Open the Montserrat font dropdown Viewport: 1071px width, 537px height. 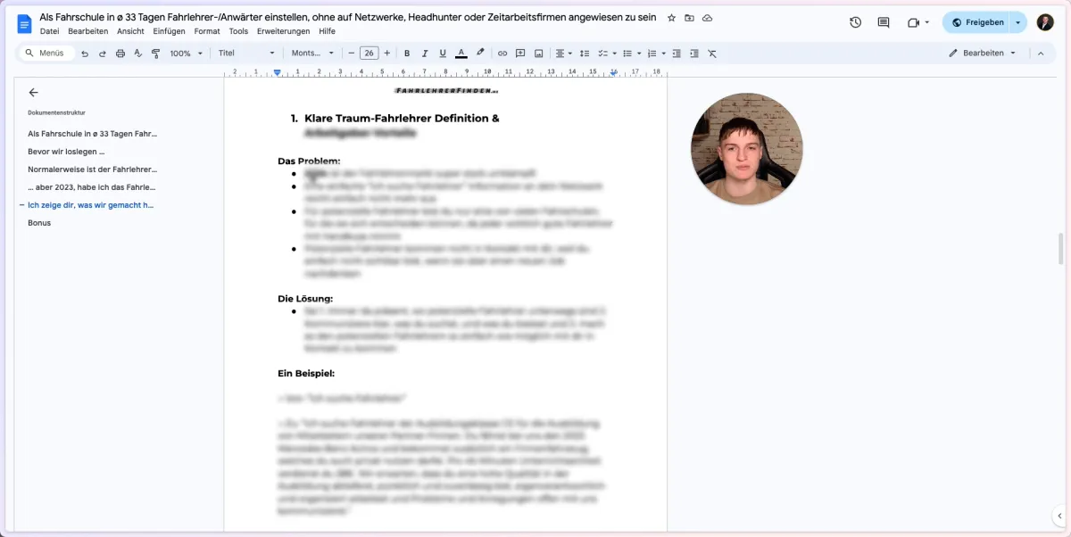(x=312, y=54)
